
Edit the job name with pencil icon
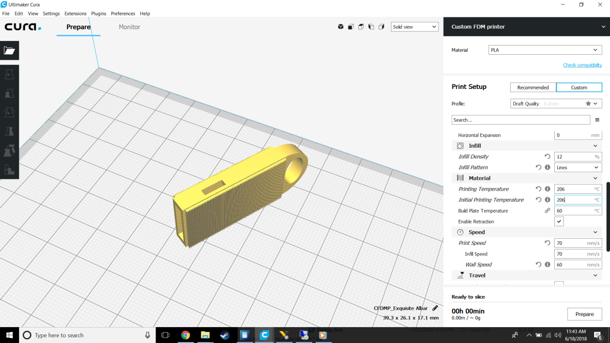click(435, 308)
